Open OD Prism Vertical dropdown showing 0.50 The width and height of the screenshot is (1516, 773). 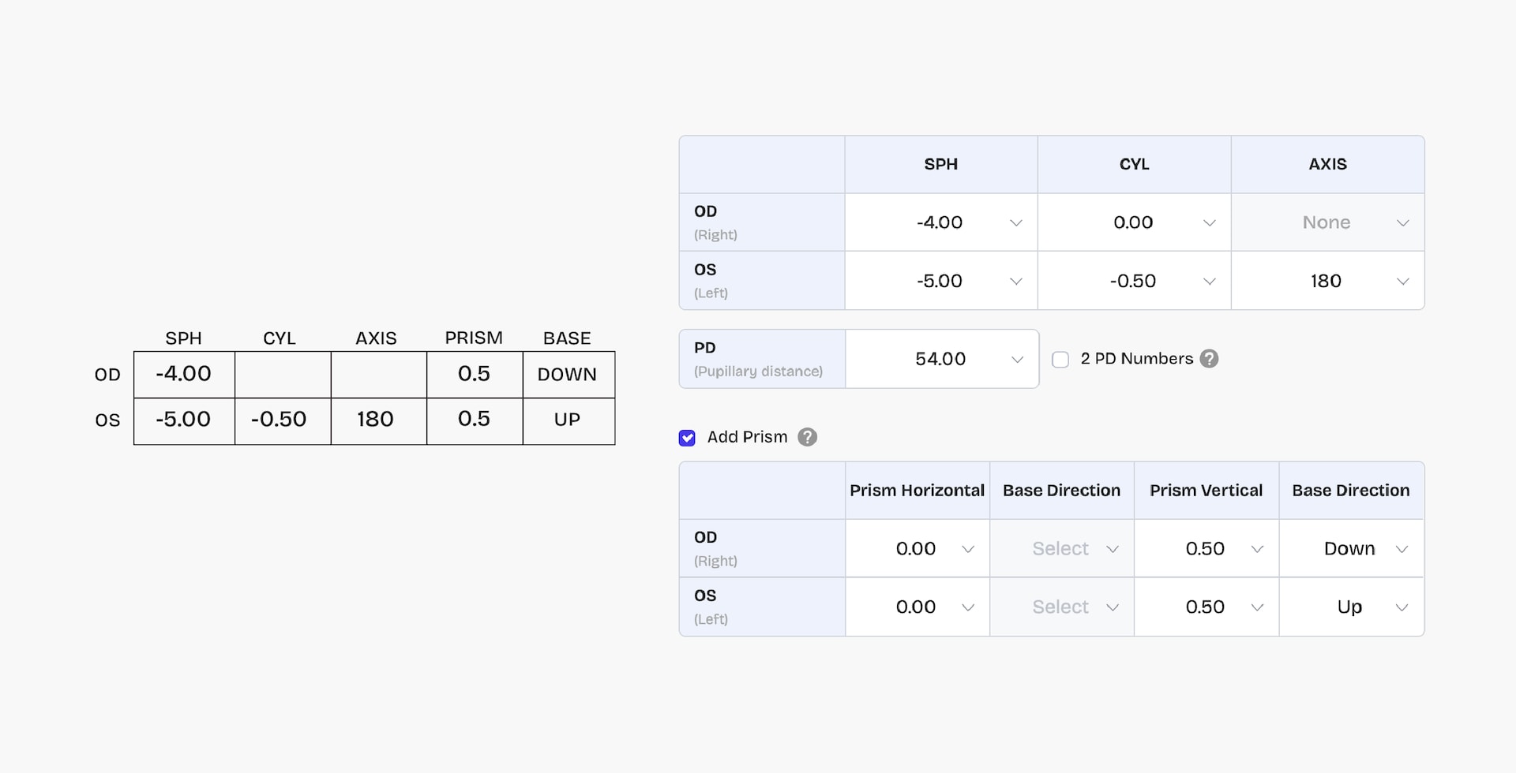1206,549
